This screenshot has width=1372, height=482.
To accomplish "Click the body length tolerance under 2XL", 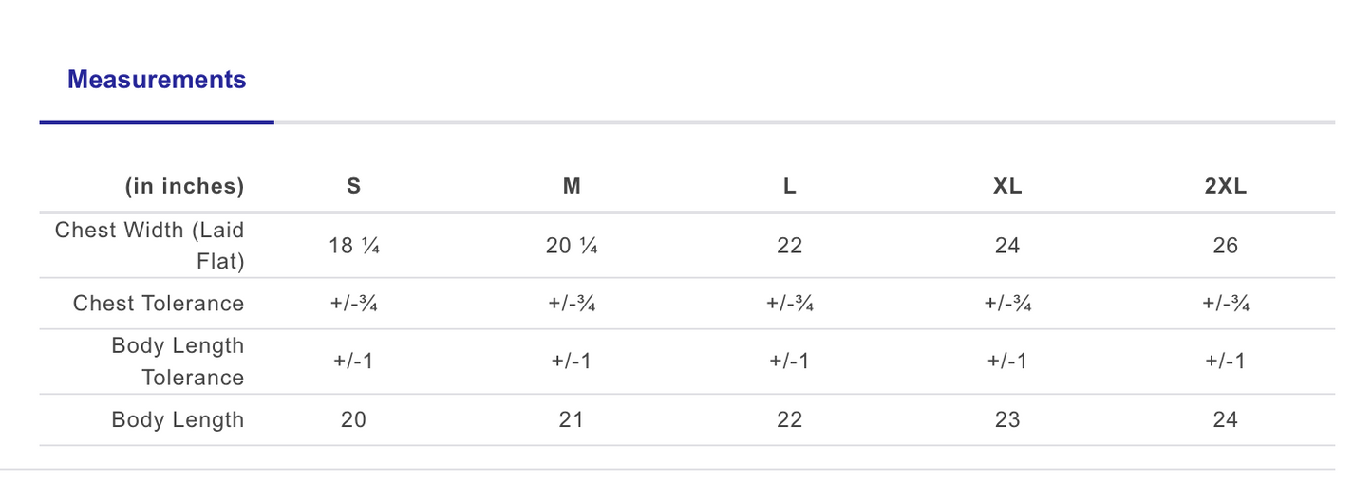I will pyautogui.click(x=1225, y=361).
